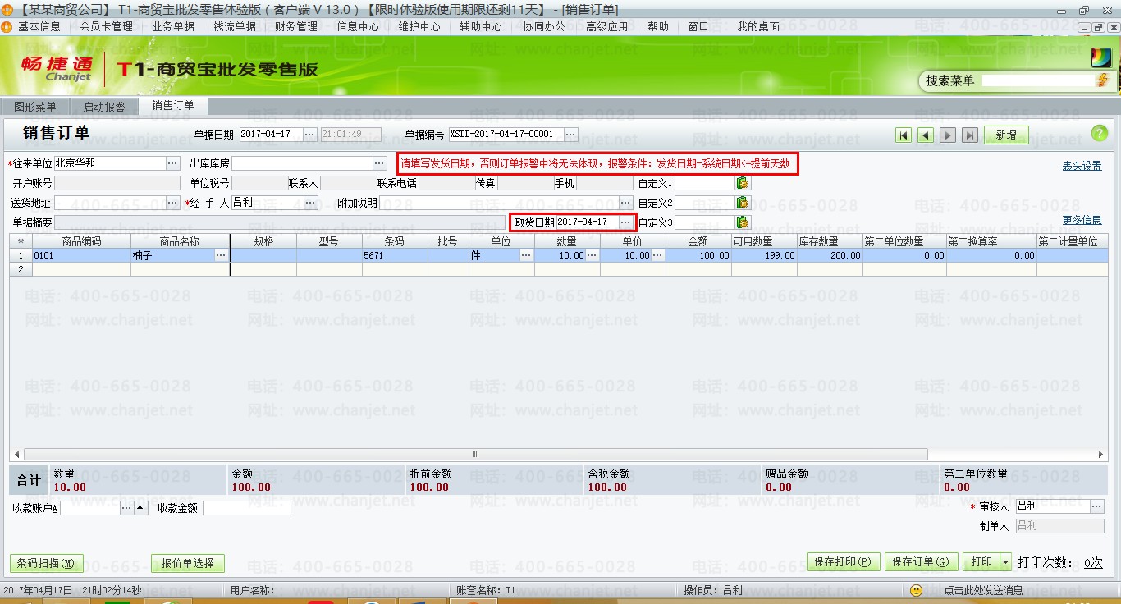Open the 往来单位 selection ellipsis button
This screenshot has height=604, width=1121.
[172, 163]
